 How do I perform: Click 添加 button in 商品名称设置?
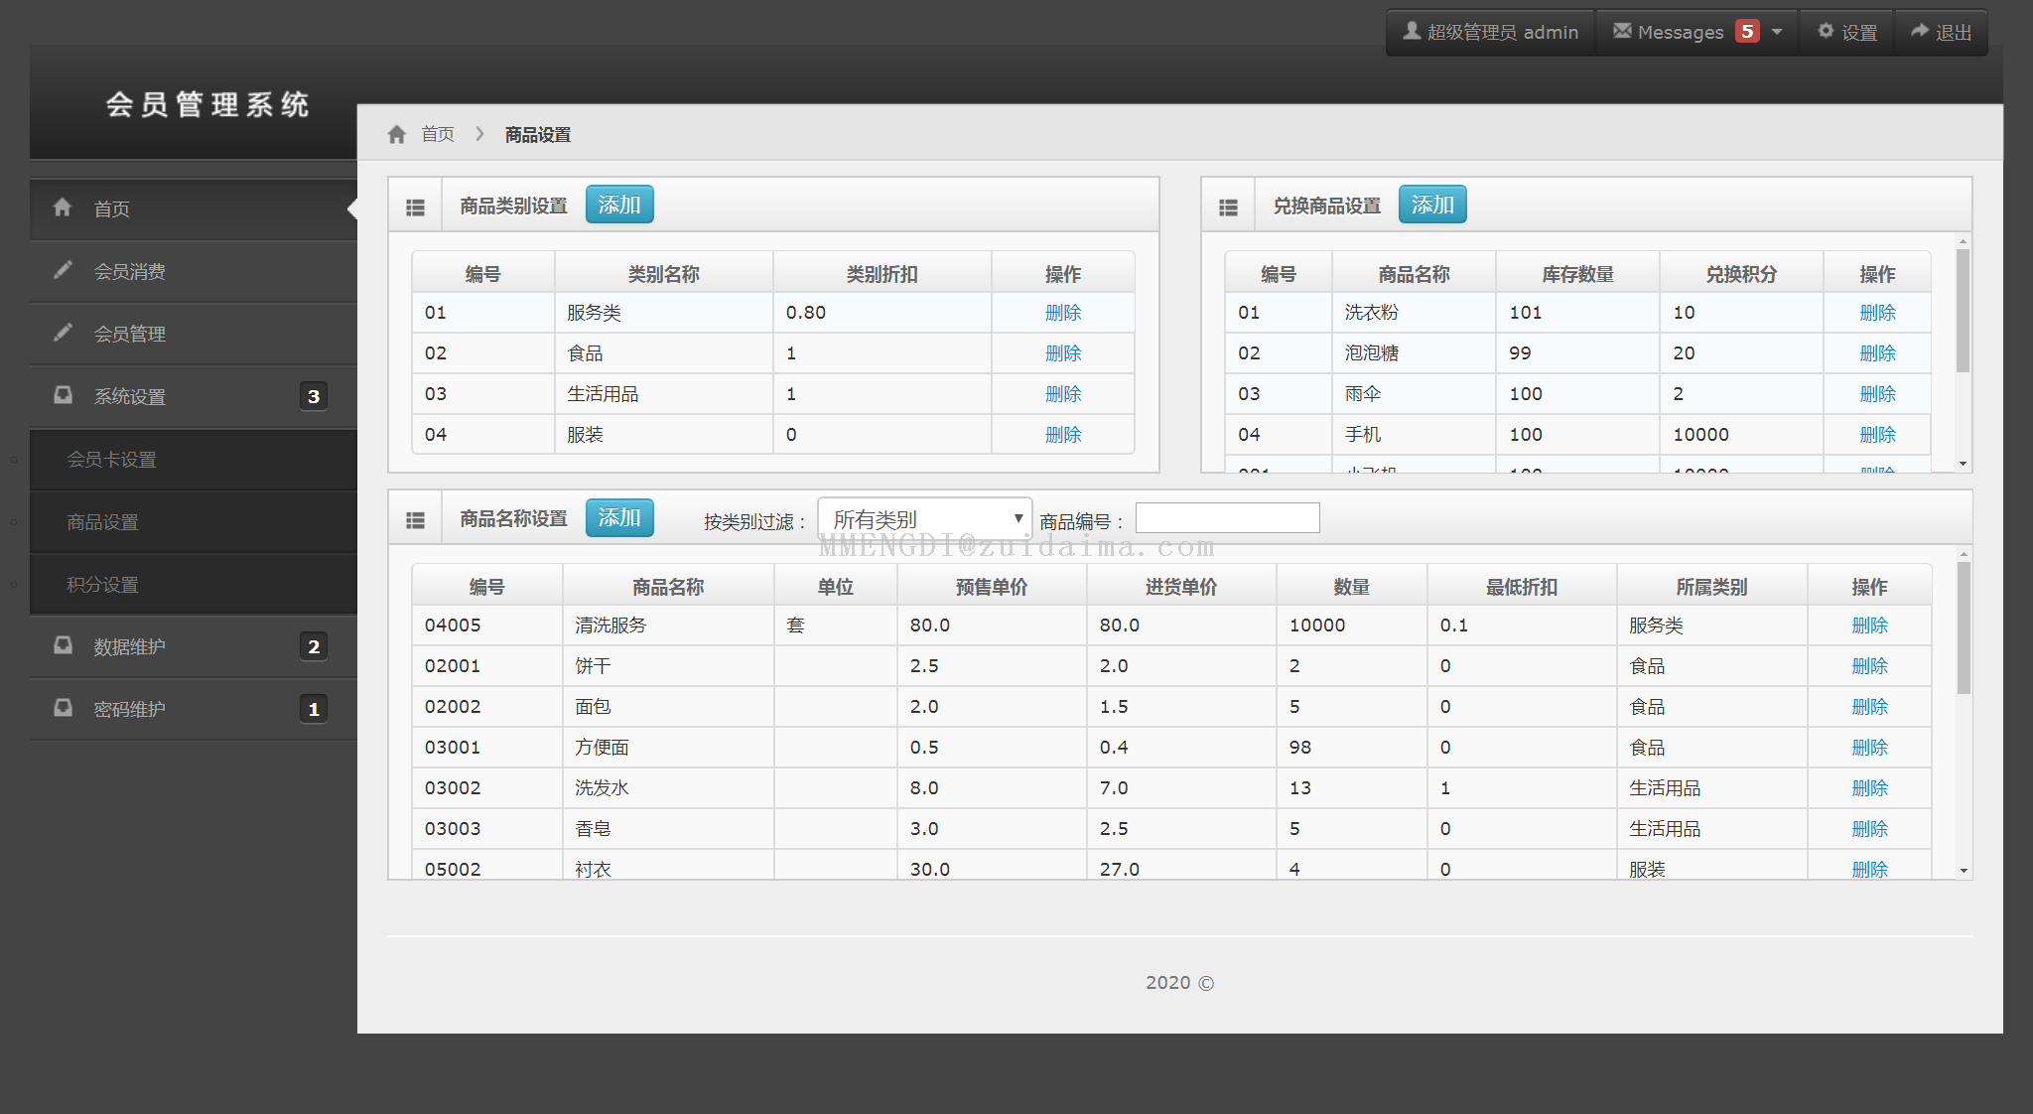point(619,517)
